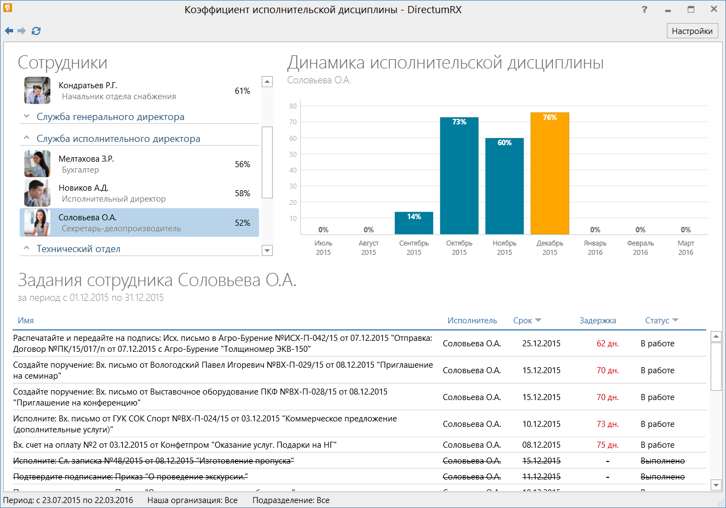Click the forward navigation arrow
Image resolution: width=726 pixels, height=508 pixels.
click(x=22, y=31)
